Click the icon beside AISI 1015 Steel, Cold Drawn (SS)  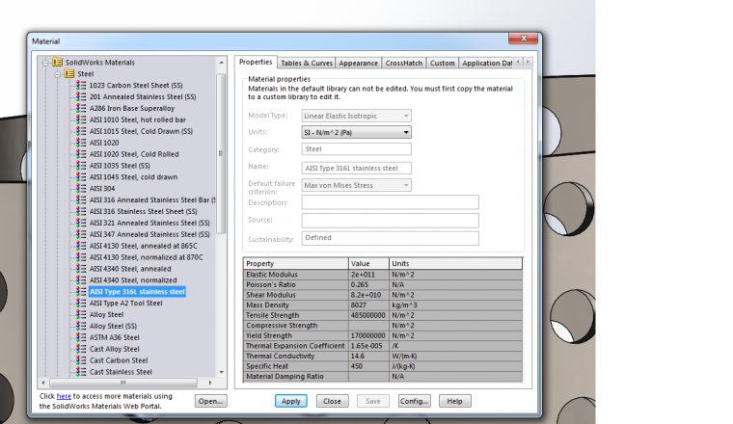click(81, 131)
